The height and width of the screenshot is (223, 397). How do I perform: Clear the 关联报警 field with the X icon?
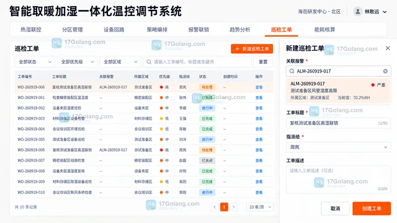(385, 71)
